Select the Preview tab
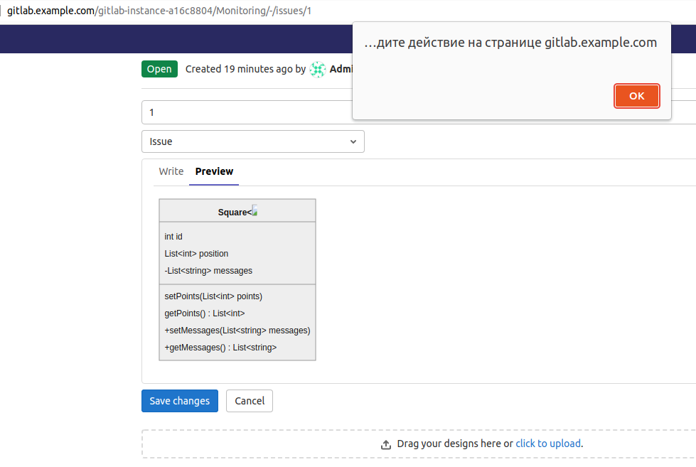This screenshot has height=467, width=696. 214,171
